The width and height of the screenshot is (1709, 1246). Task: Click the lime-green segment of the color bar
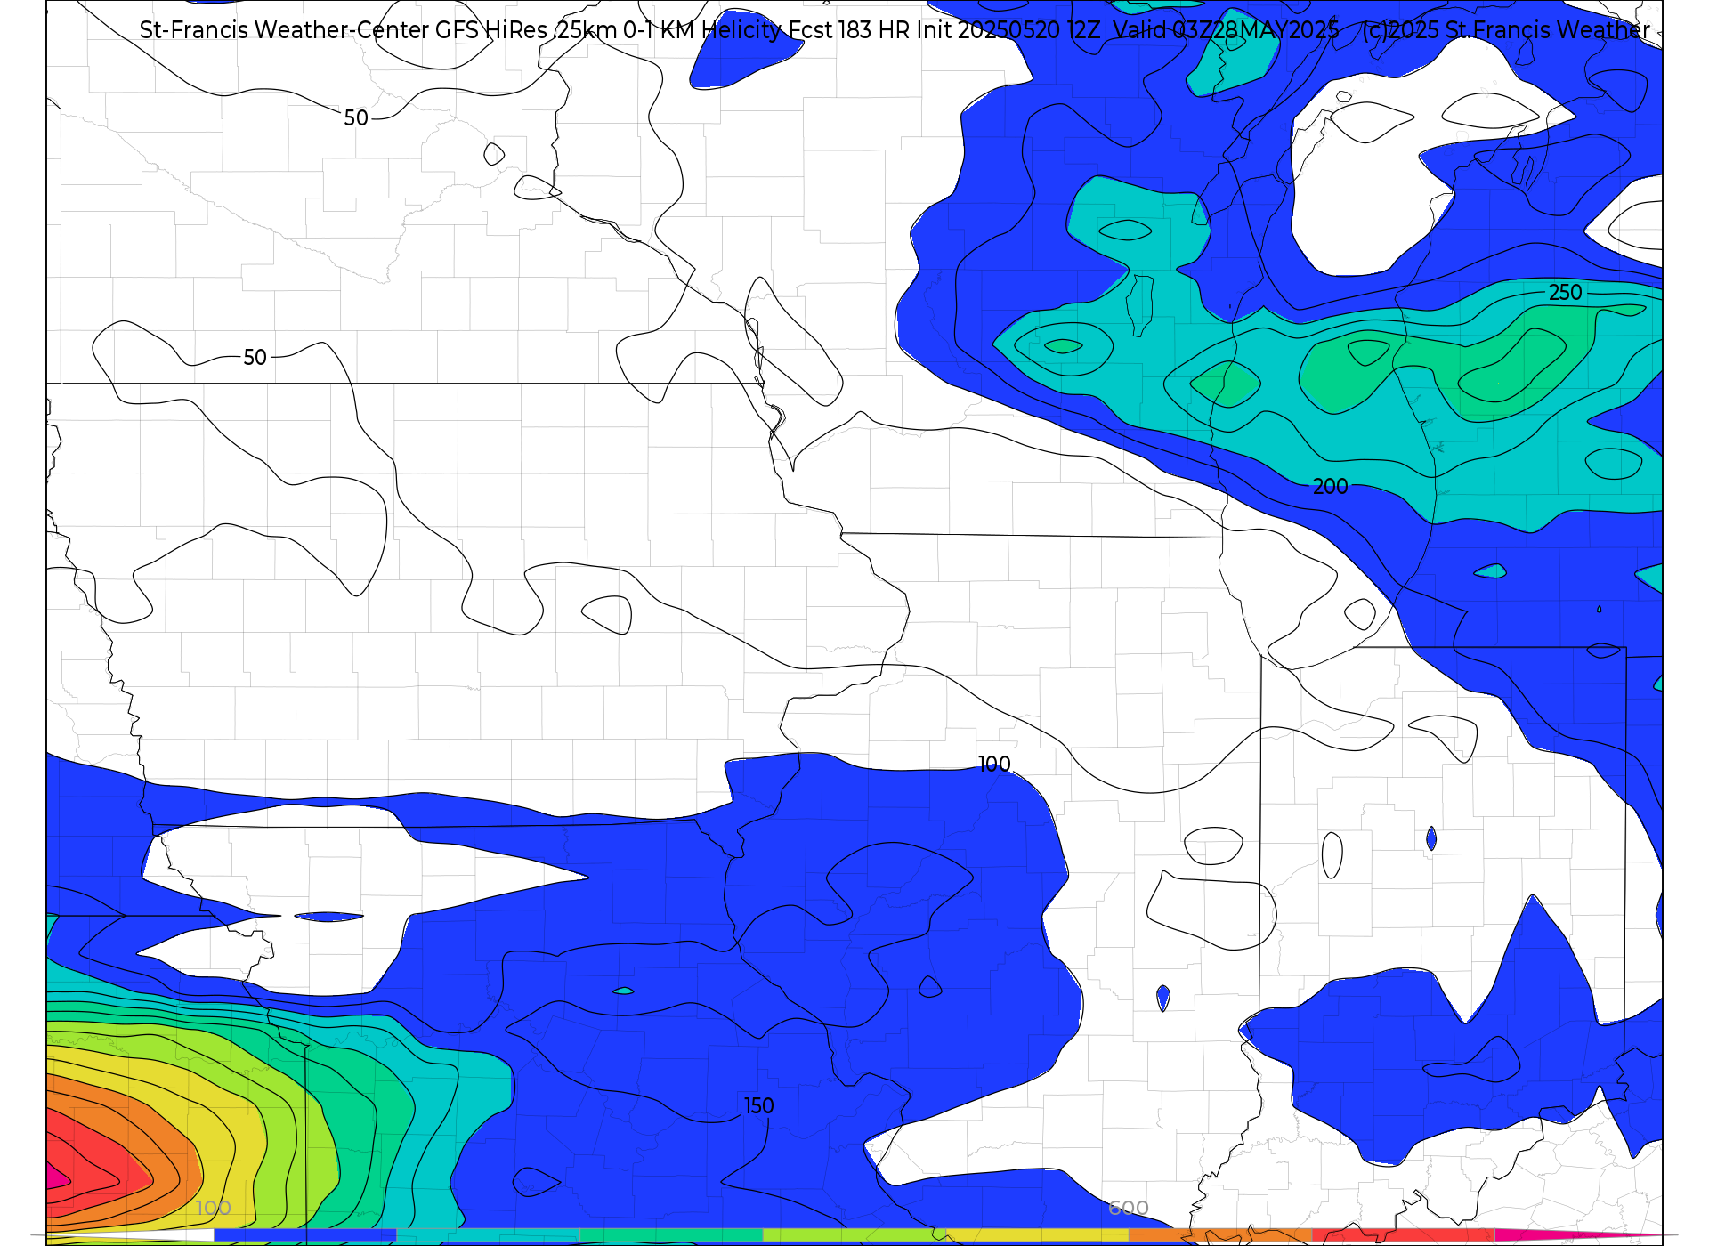coord(854,1235)
